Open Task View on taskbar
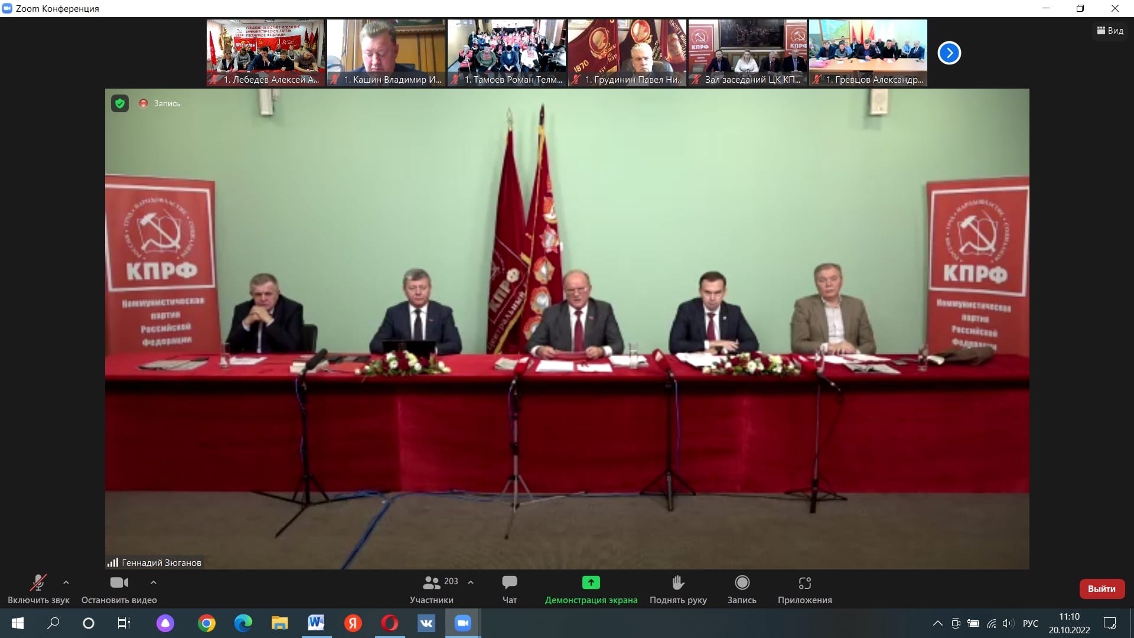This screenshot has height=638, width=1134. 124,623
